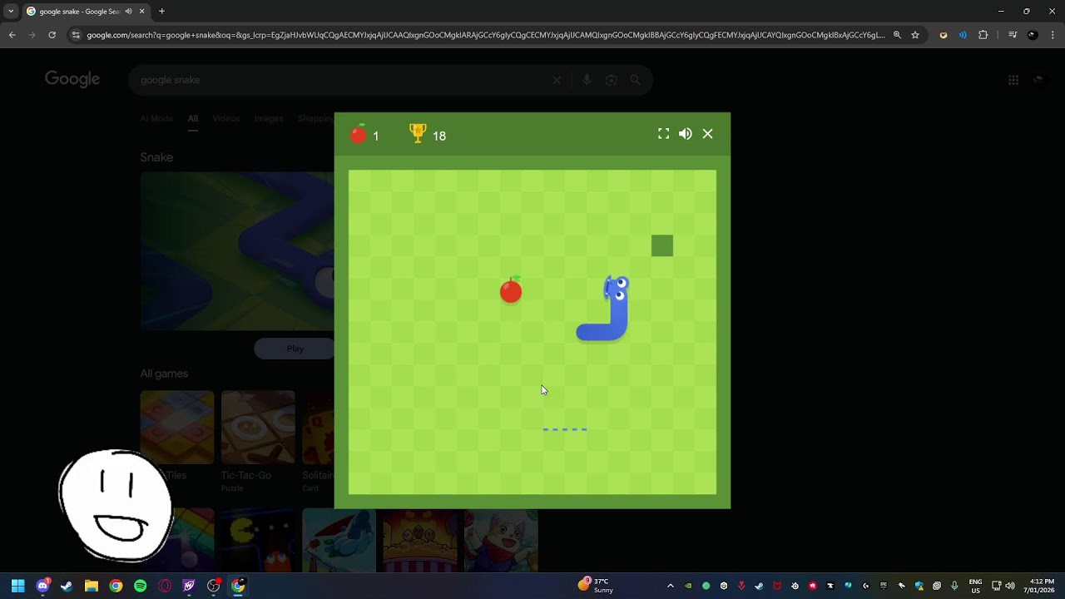Show hidden system tray icons
1065x599 pixels.
[x=671, y=586]
